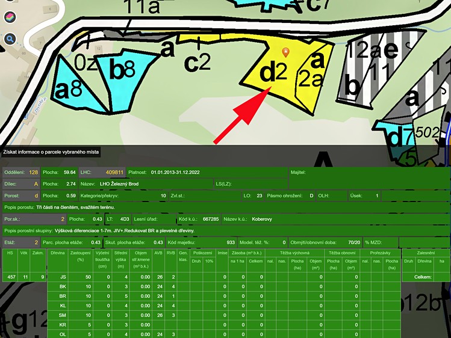
Task: Click Obmýtí/obnovní doba value 70/20
Action: click(x=354, y=242)
